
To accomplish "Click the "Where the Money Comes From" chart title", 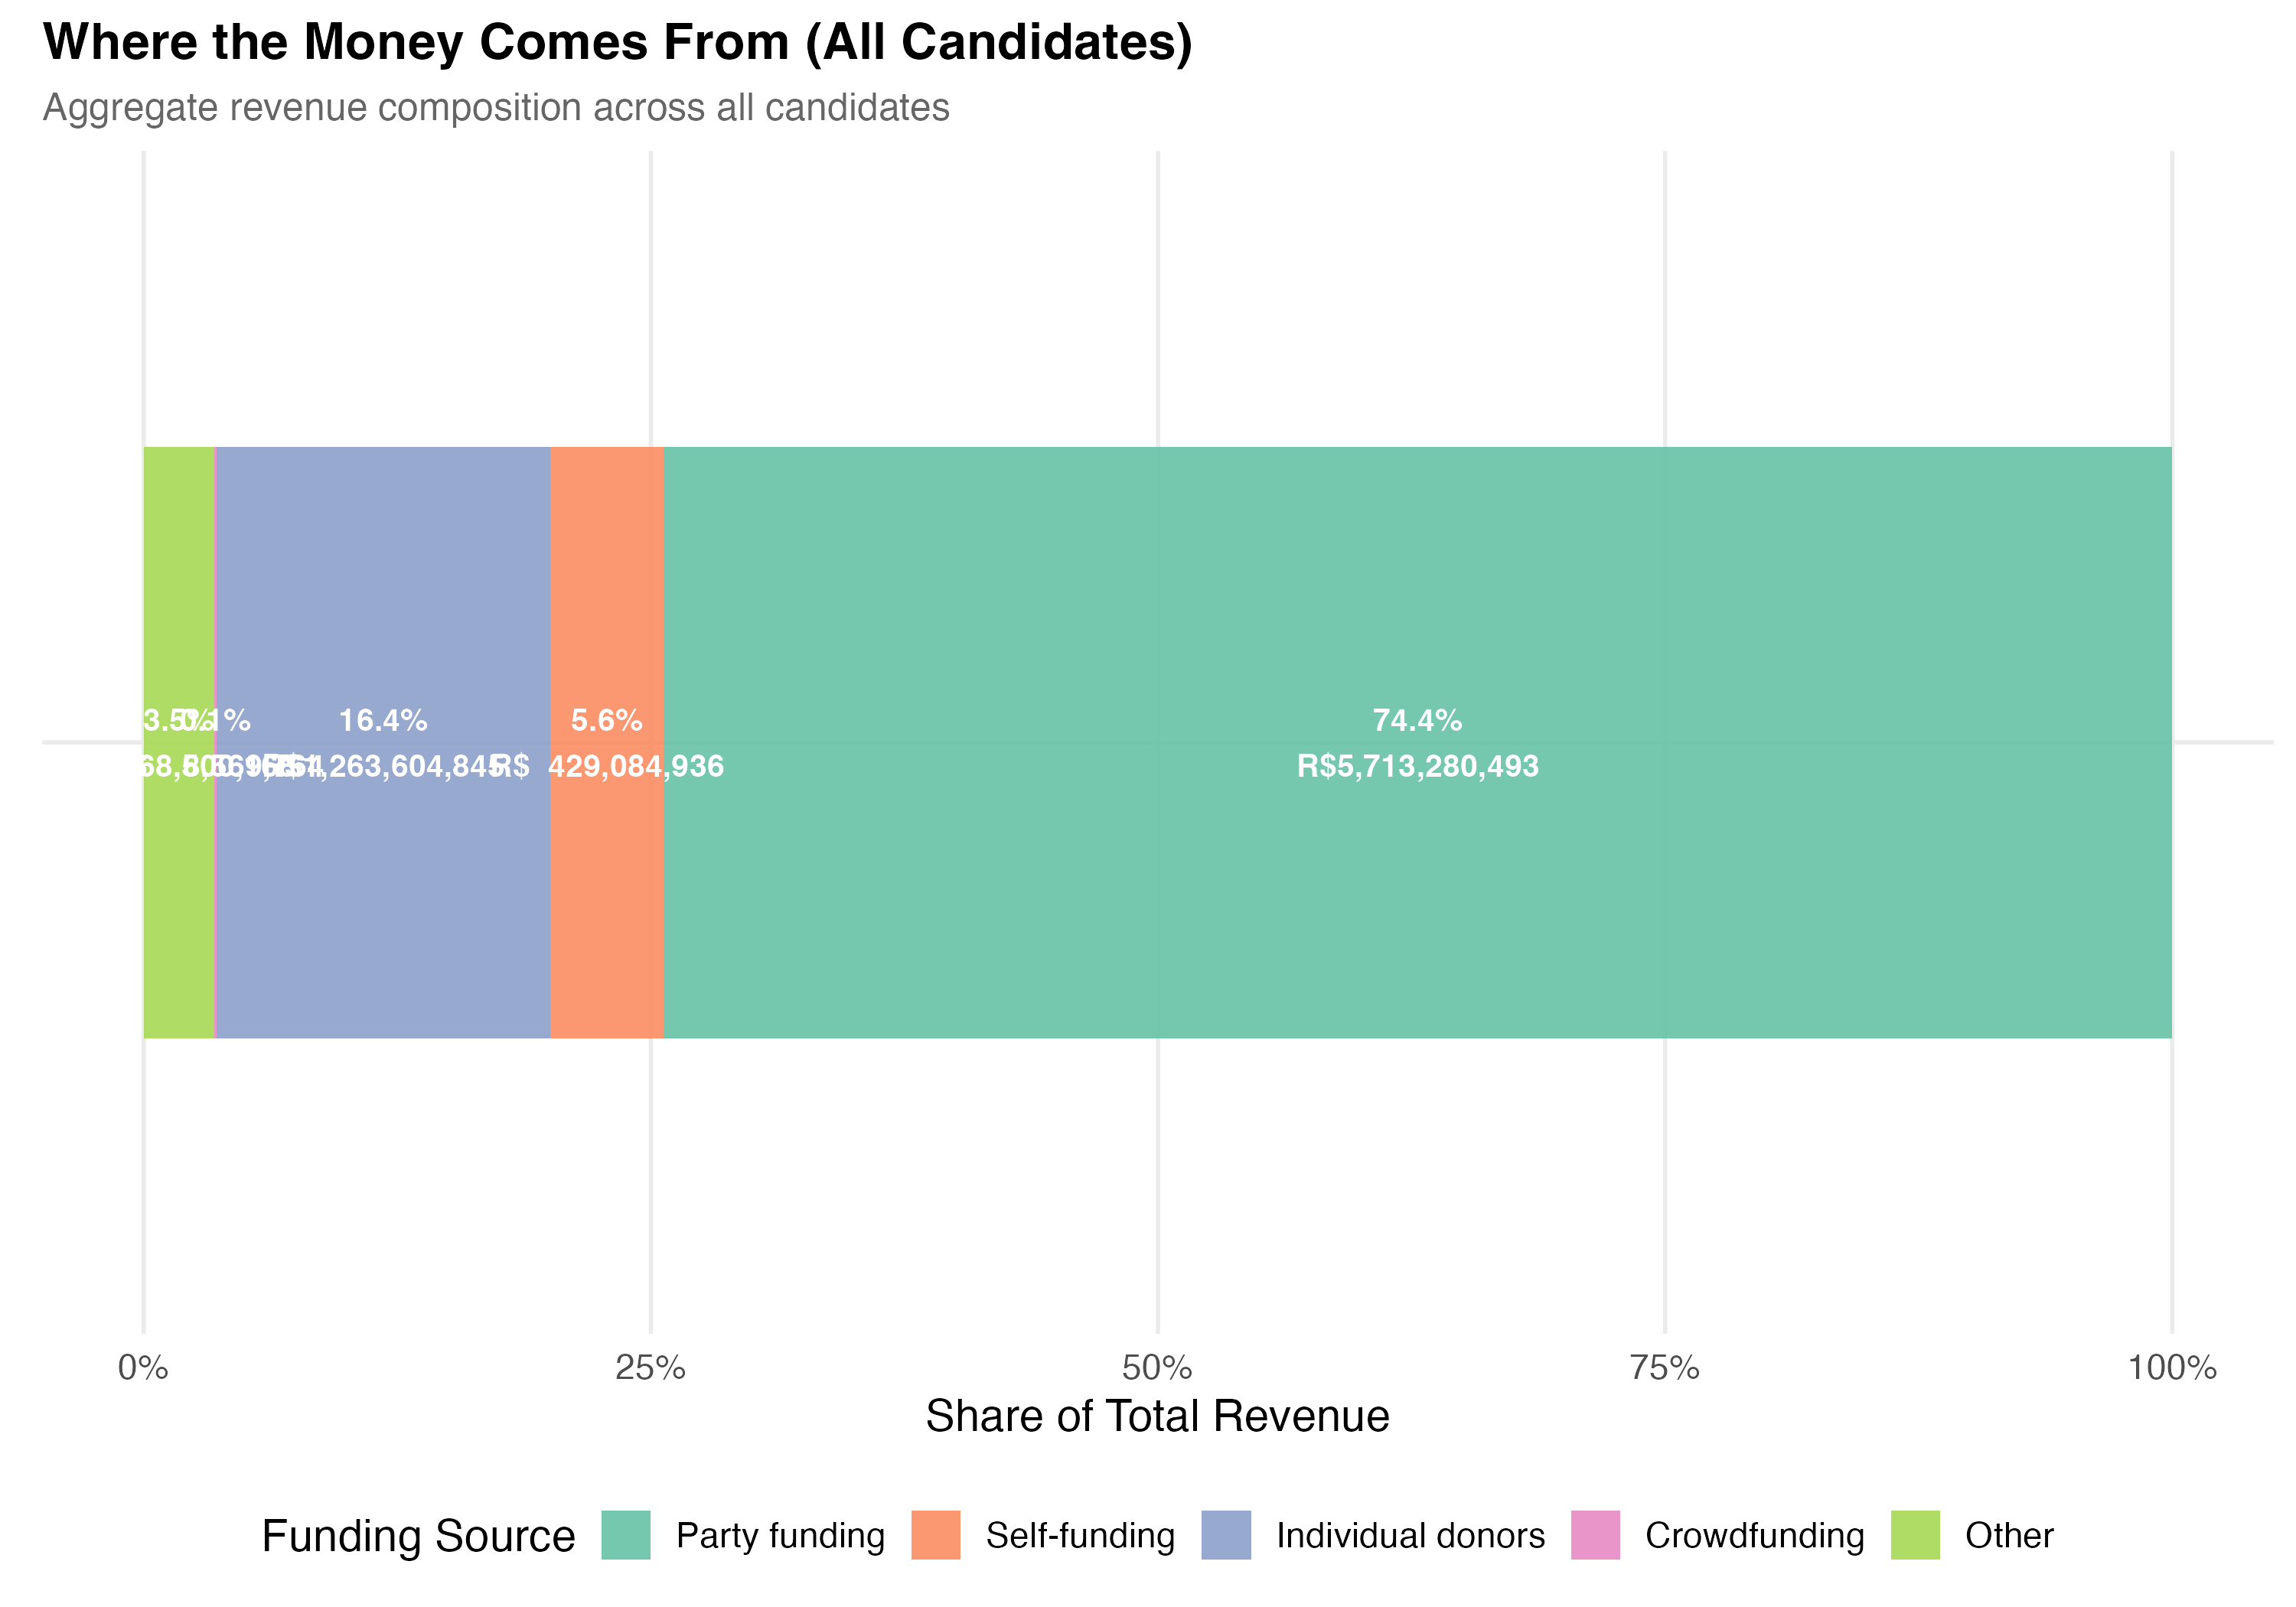I will tap(617, 42).
